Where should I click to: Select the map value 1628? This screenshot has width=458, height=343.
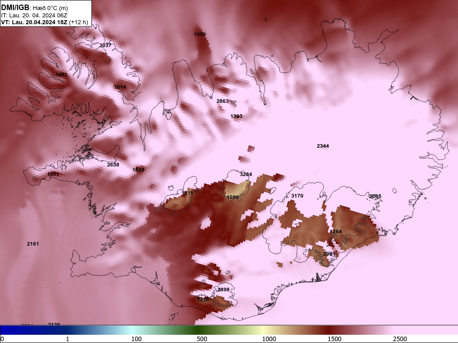pos(138,170)
